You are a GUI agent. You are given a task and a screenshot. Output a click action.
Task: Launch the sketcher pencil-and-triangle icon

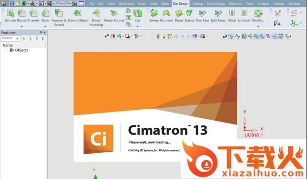[x=278, y=13]
